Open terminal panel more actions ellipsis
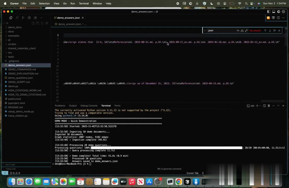The width and height of the screenshot is (289, 188). click(273, 106)
